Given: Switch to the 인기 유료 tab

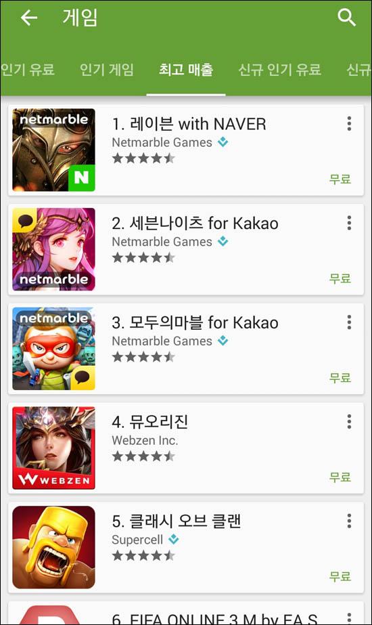Looking at the screenshot, I should pyautogui.click(x=27, y=70).
